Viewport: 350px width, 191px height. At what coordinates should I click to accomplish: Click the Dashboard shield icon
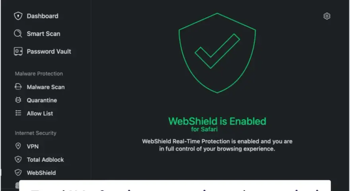click(18, 16)
